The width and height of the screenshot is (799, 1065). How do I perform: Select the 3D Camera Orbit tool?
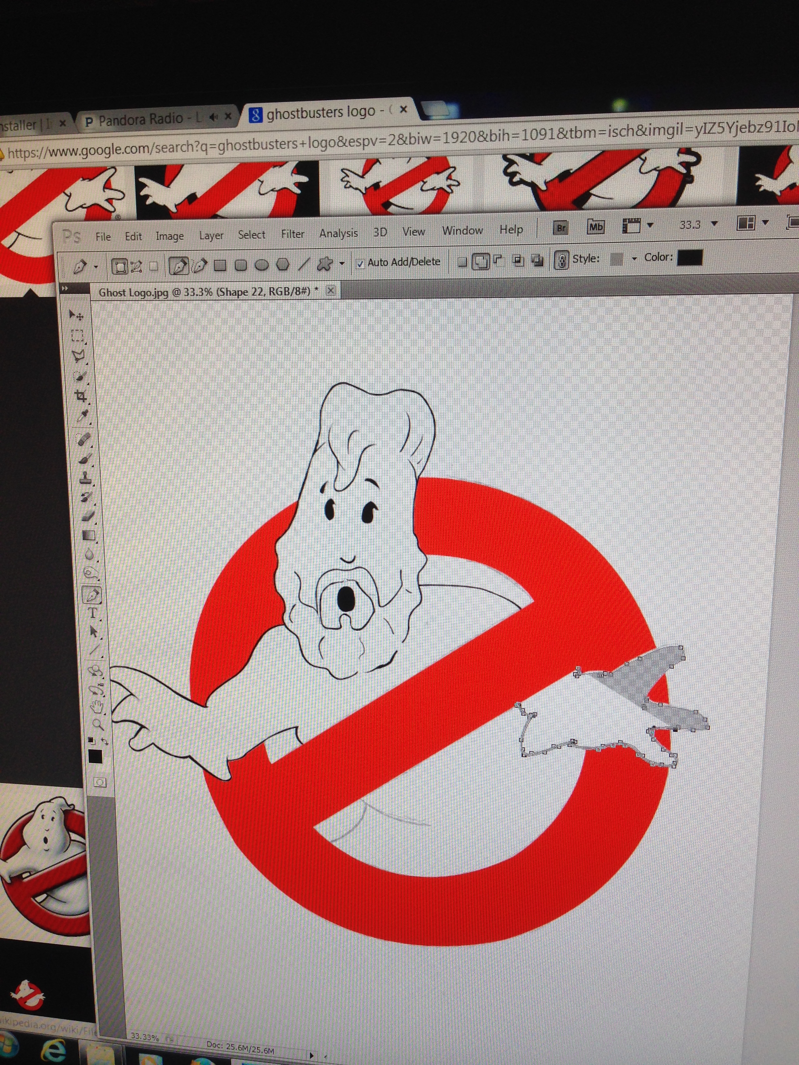point(97,689)
